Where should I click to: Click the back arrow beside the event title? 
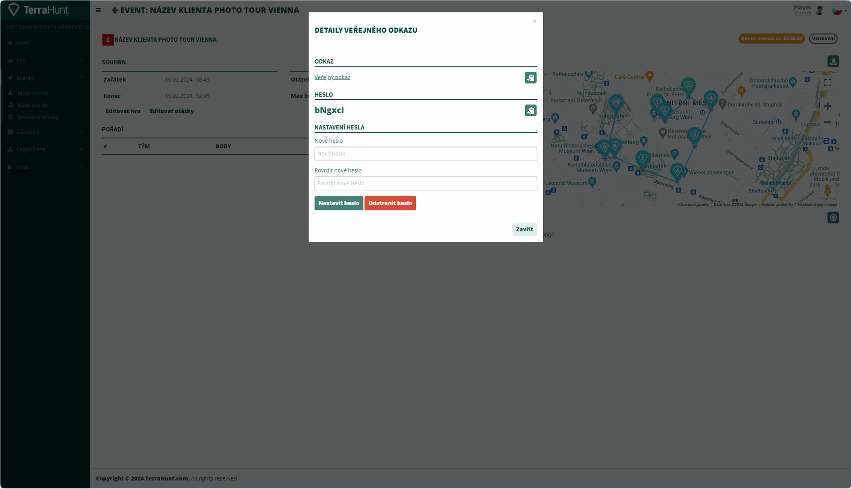115,10
